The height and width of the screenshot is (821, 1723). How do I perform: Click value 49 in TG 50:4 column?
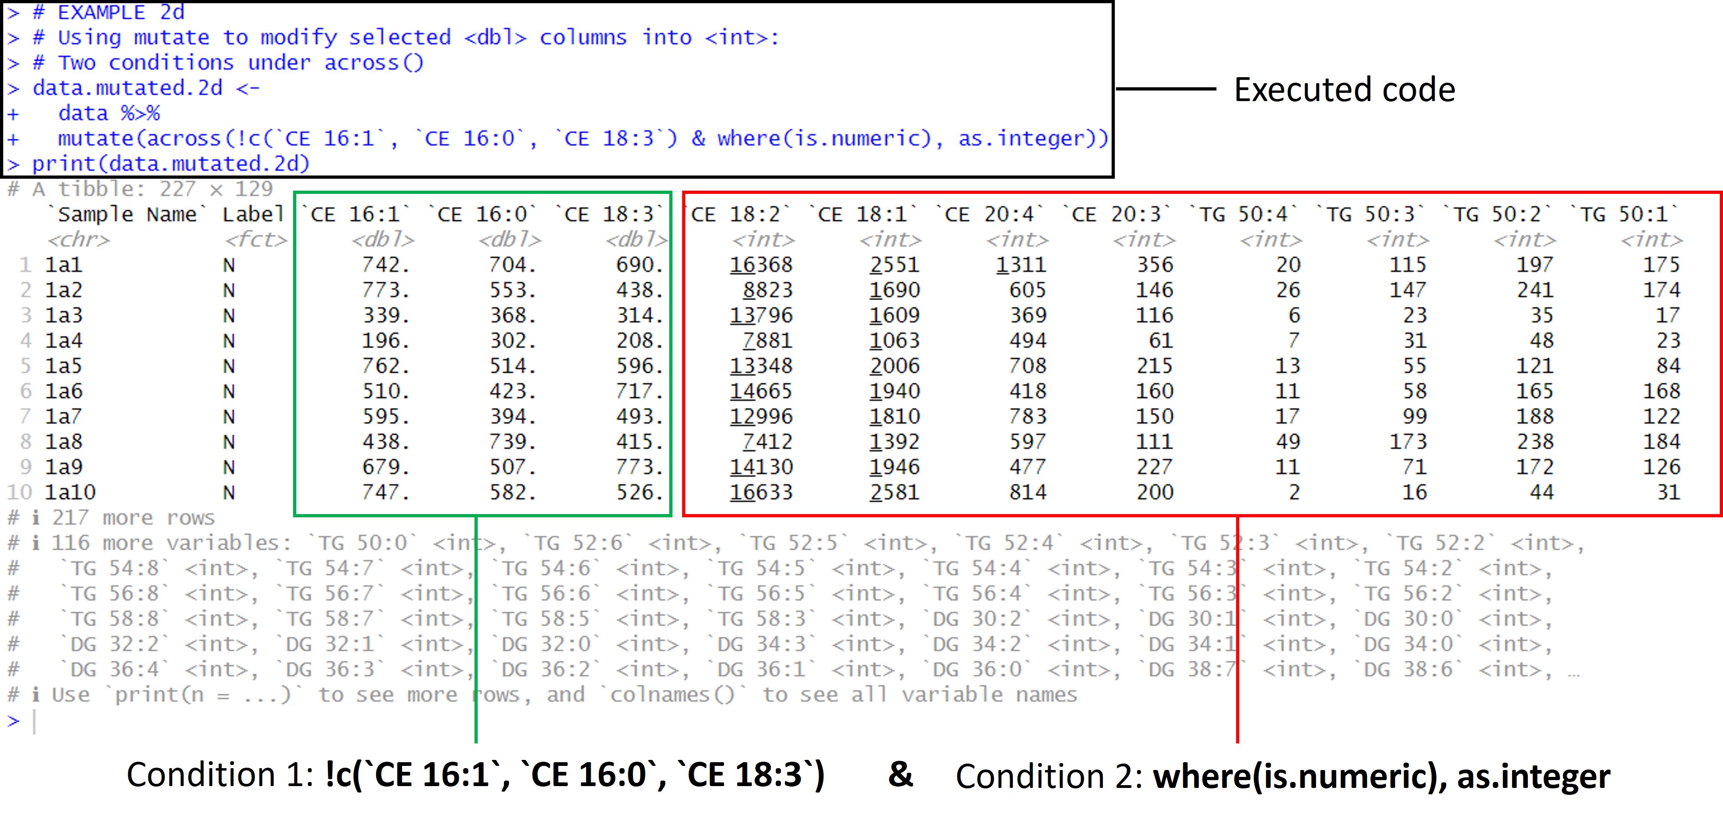click(x=1288, y=442)
